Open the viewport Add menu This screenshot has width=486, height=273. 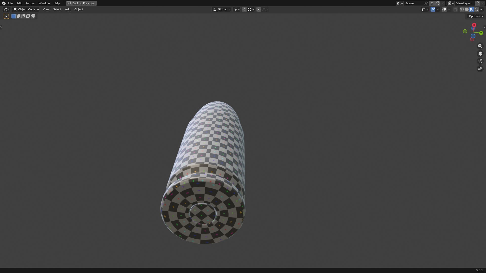coord(68,9)
